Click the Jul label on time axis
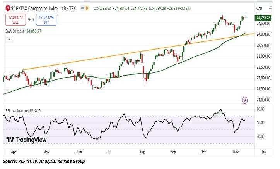This screenshot has height=169, width=280. point(109,152)
